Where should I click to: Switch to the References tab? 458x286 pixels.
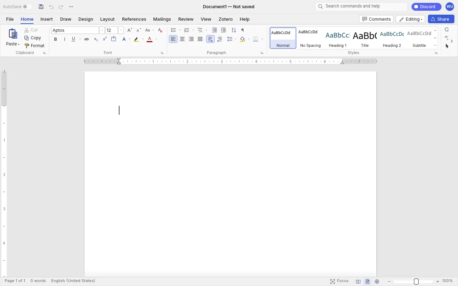click(134, 19)
